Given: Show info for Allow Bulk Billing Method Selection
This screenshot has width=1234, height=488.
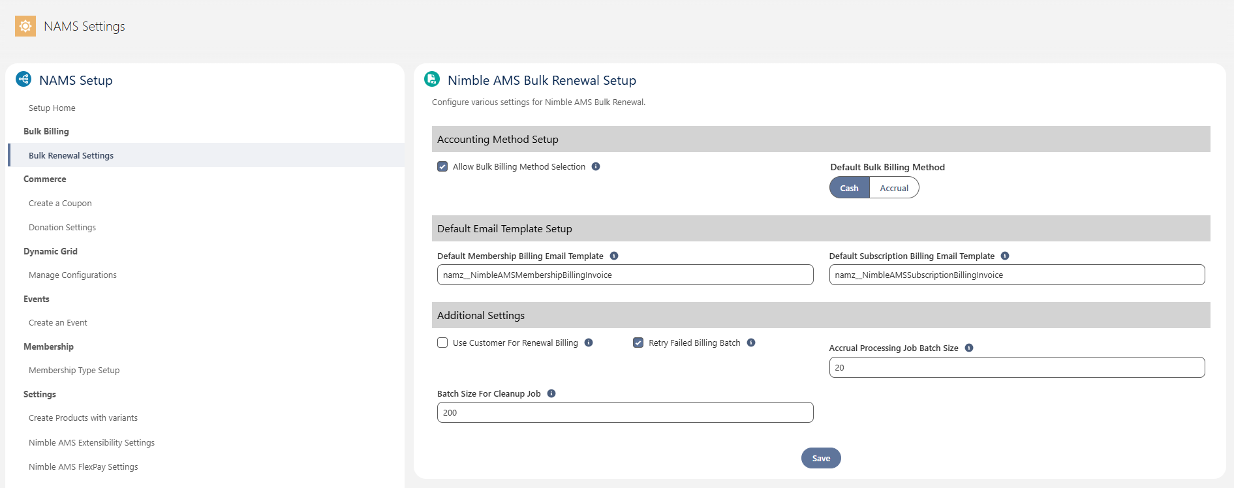Looking at the screenshot, I should (x=596, y=166).
